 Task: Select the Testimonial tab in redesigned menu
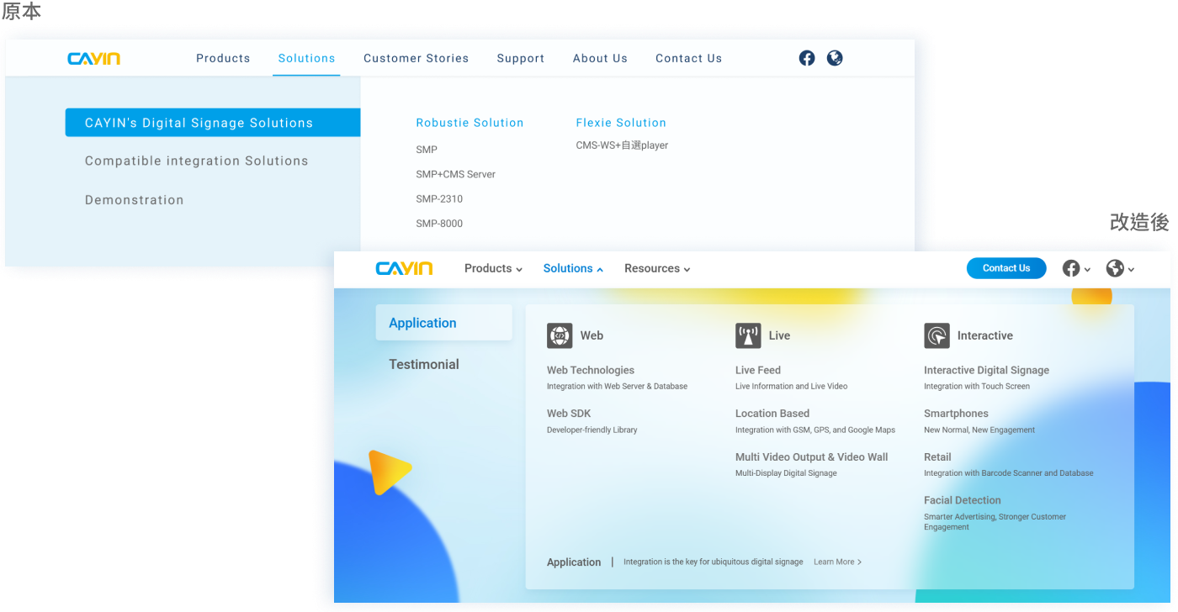[424, 364]
